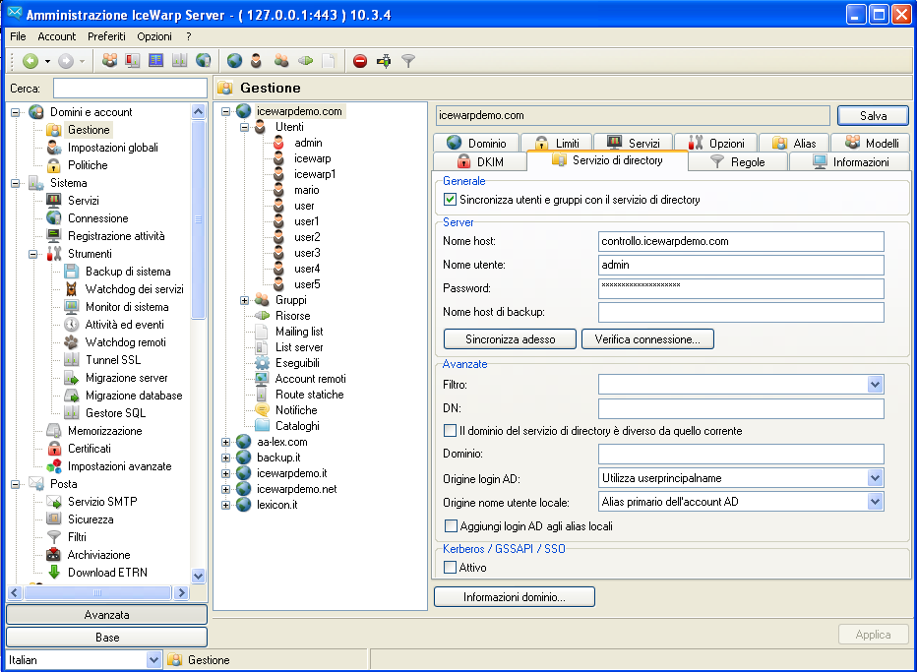Screen dimensions: 917x672
Task: Click the Avanzata button
Action: (106, 615)
